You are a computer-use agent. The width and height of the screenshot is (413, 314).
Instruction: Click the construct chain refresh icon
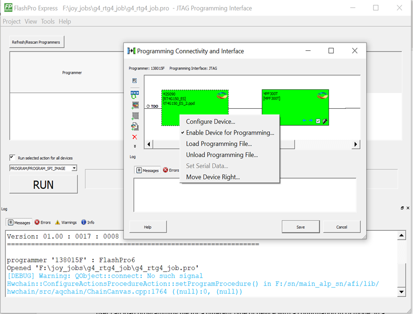coord(135,94)
